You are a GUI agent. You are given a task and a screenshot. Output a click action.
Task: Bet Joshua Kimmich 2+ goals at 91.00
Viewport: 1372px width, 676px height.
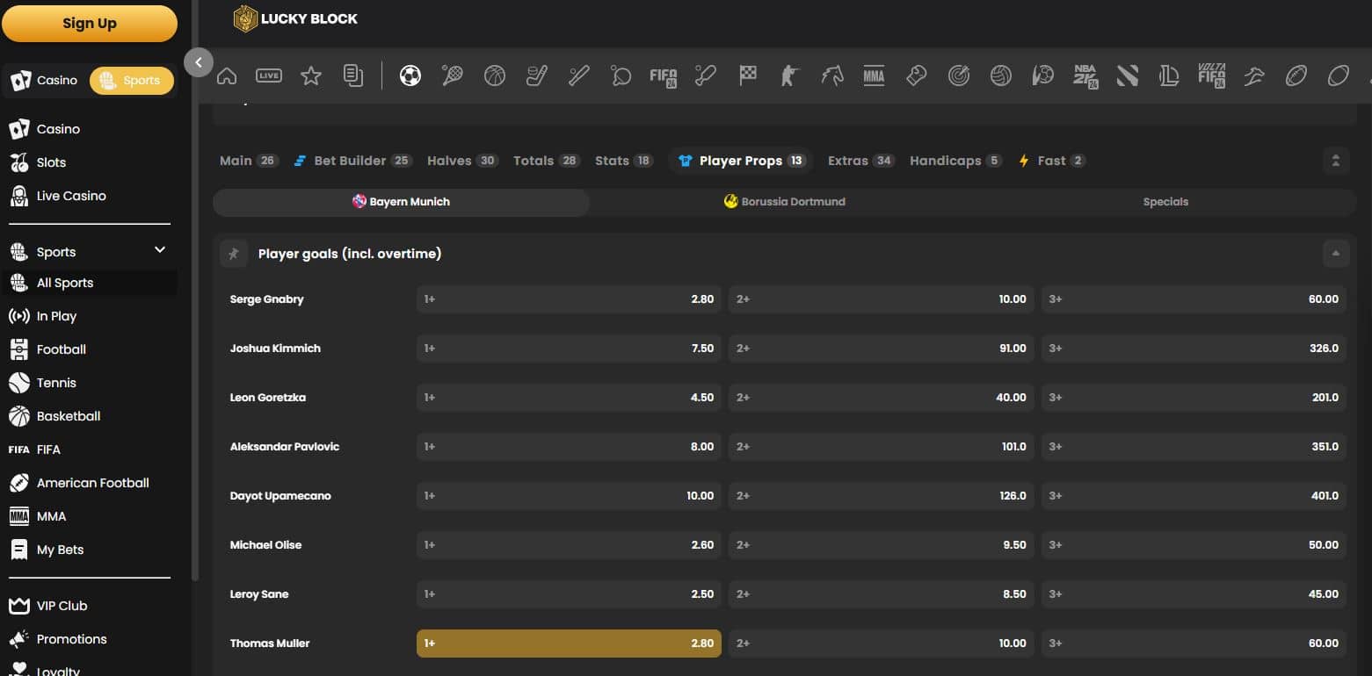(x=882, y=349)
